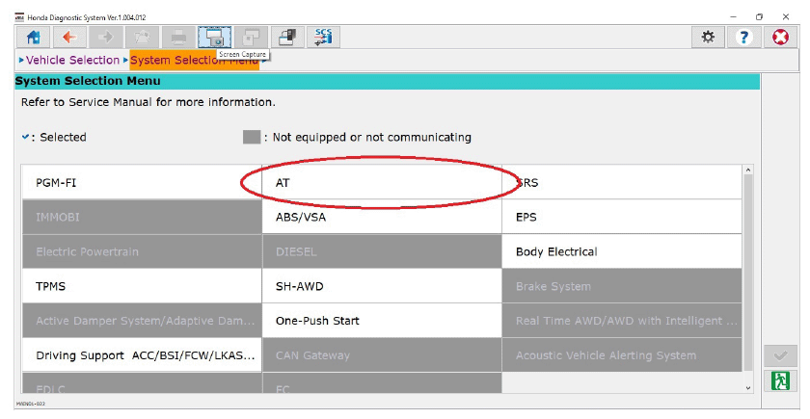
Task: Select the EPS system
Action: tap(622, 217)
